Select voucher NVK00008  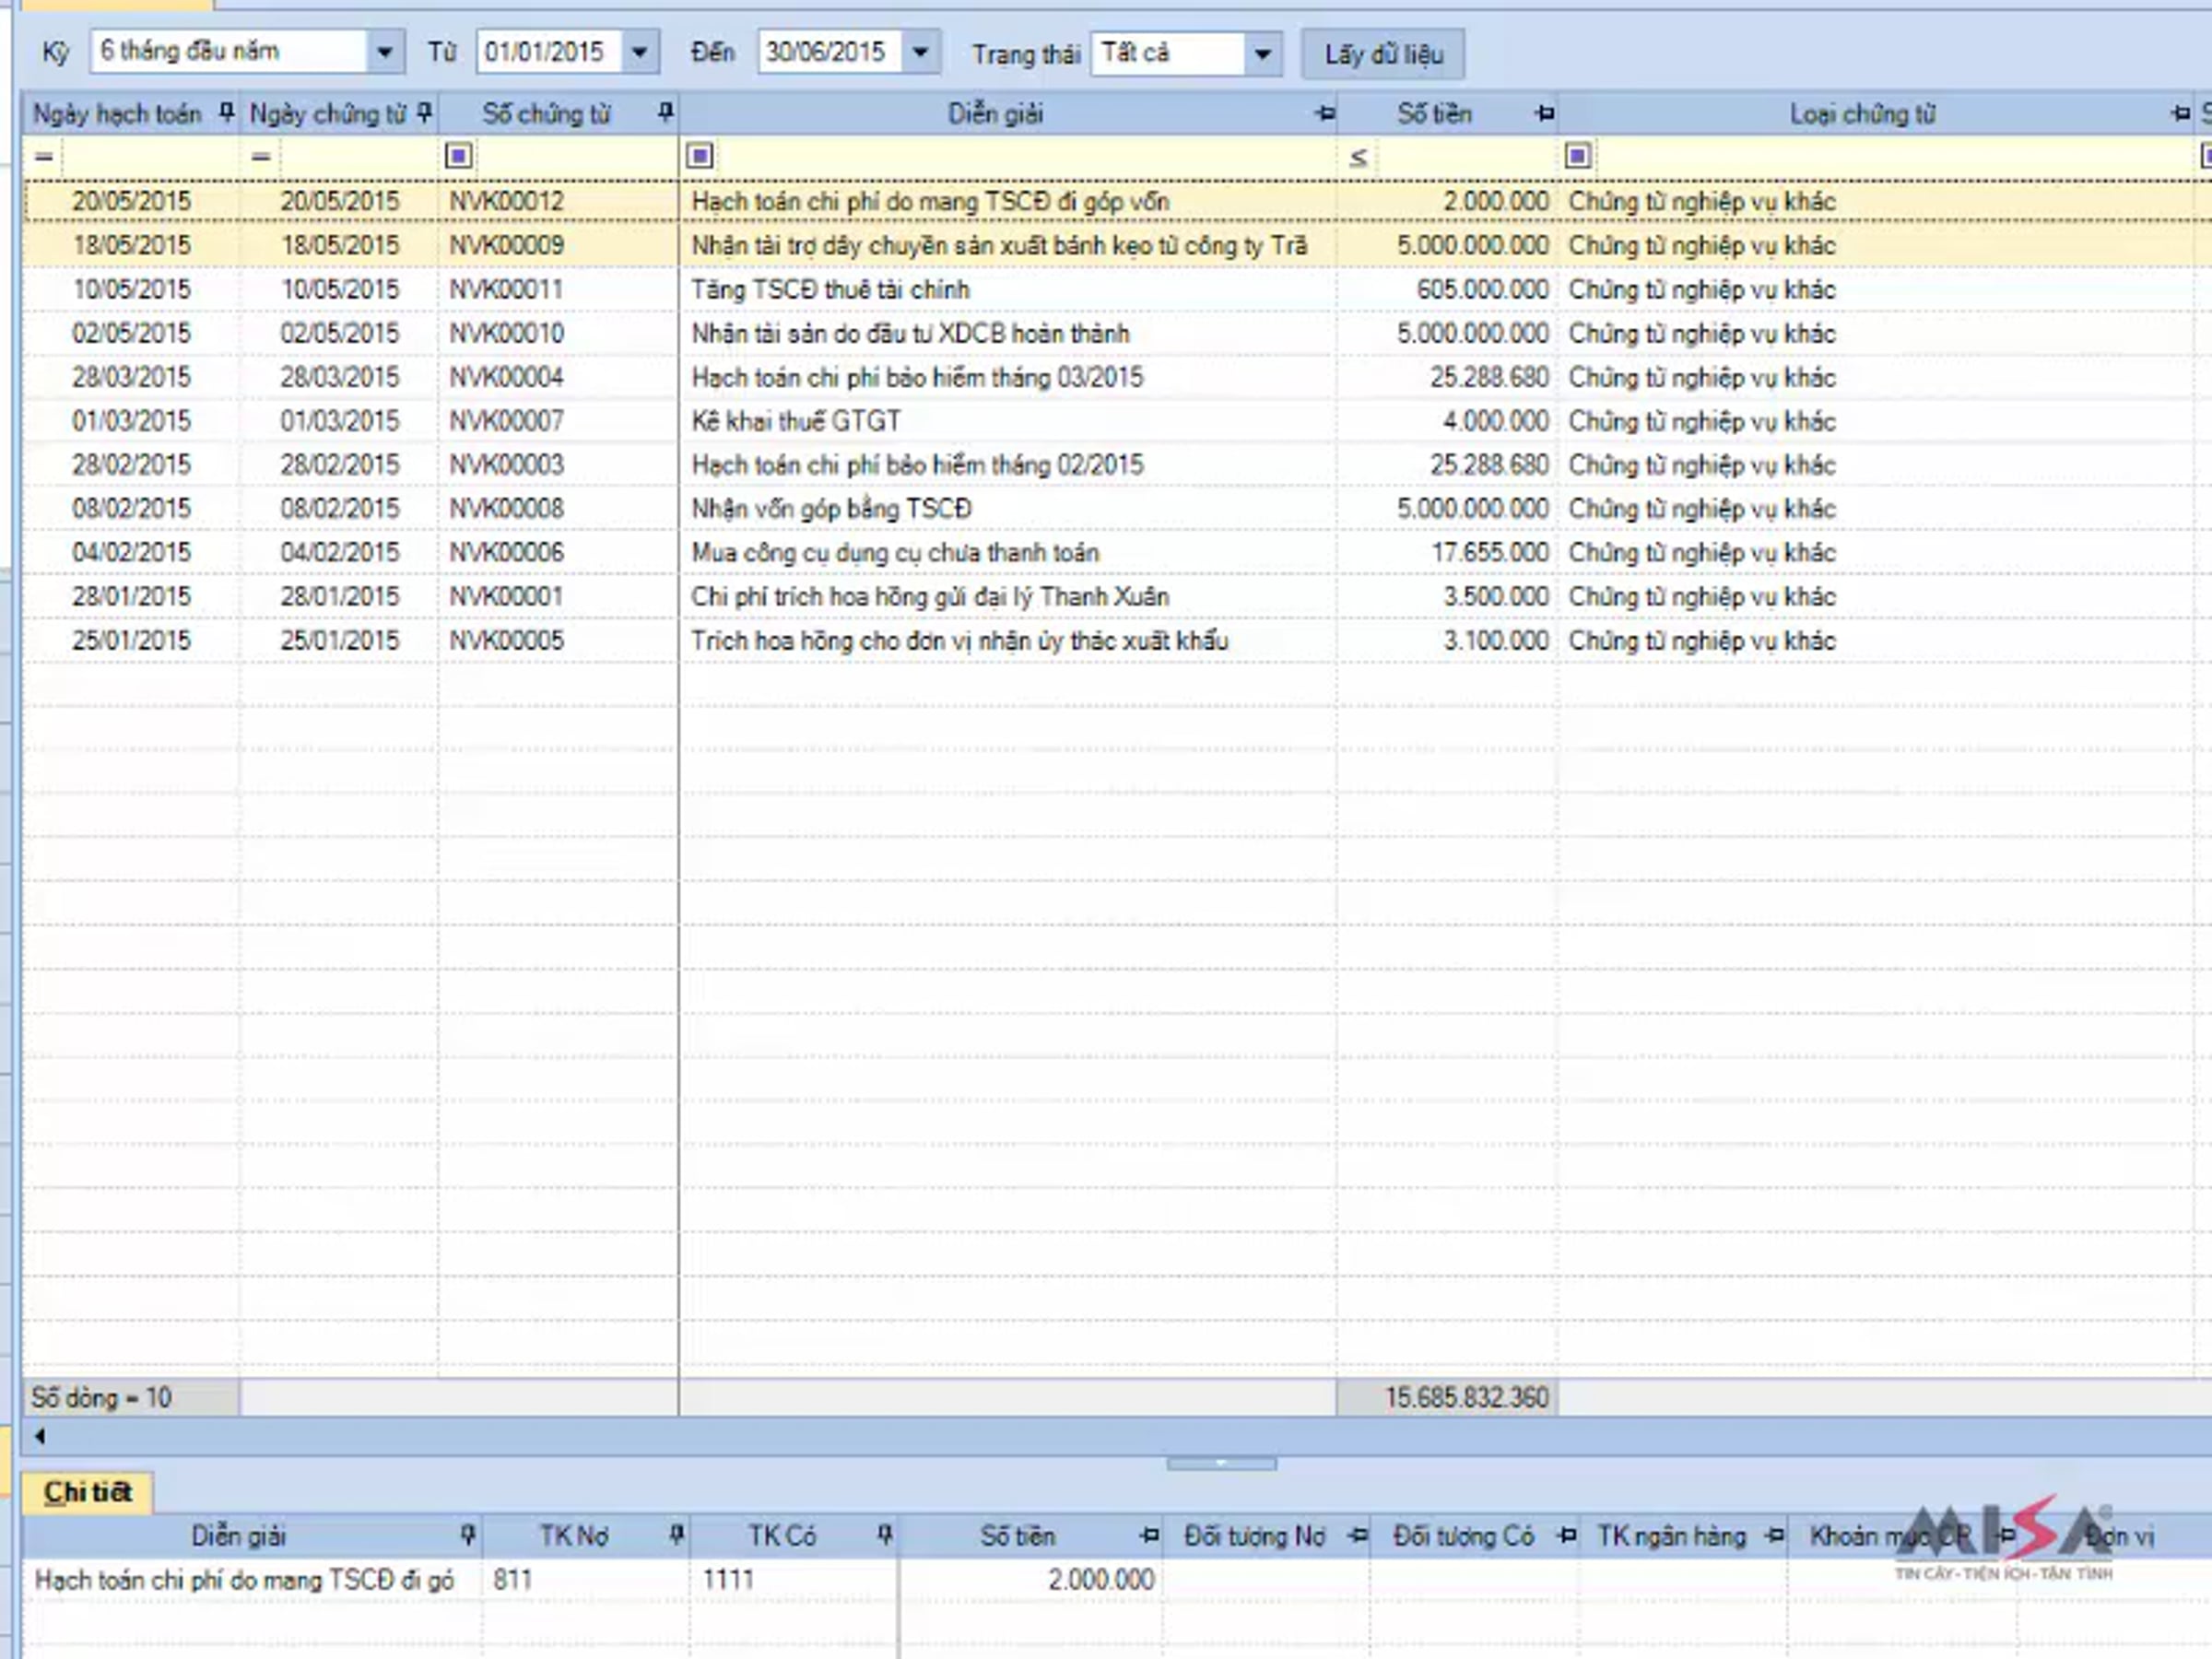[507, 509]
